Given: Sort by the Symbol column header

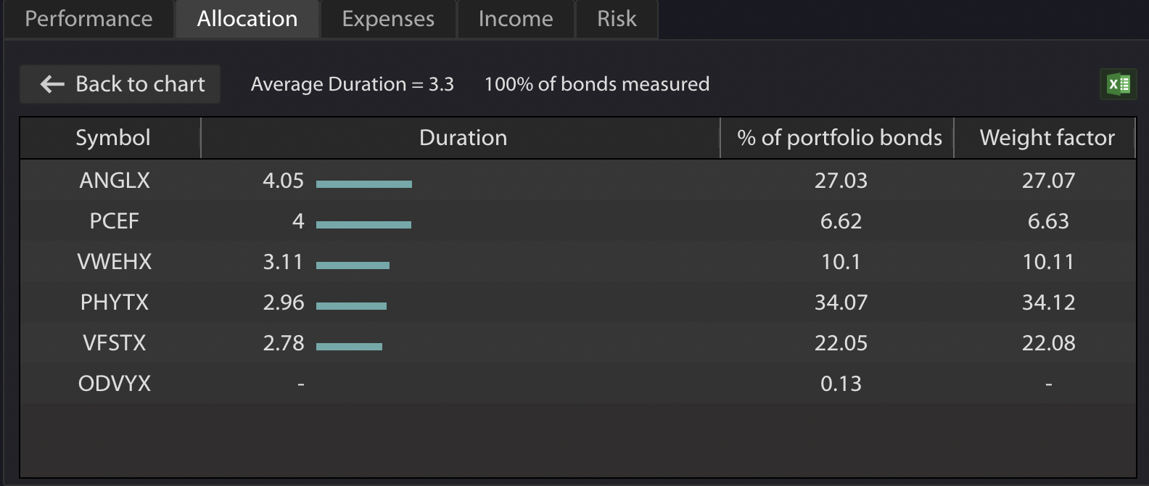Looking at the screenshot, I should [x=112, y=138].
